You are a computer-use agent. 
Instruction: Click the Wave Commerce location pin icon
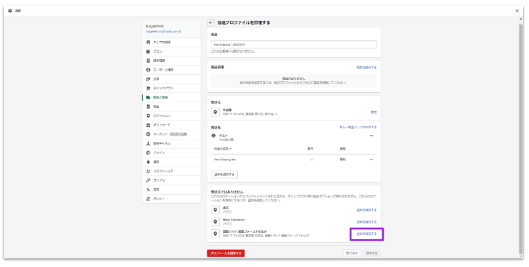click(215, 221)
